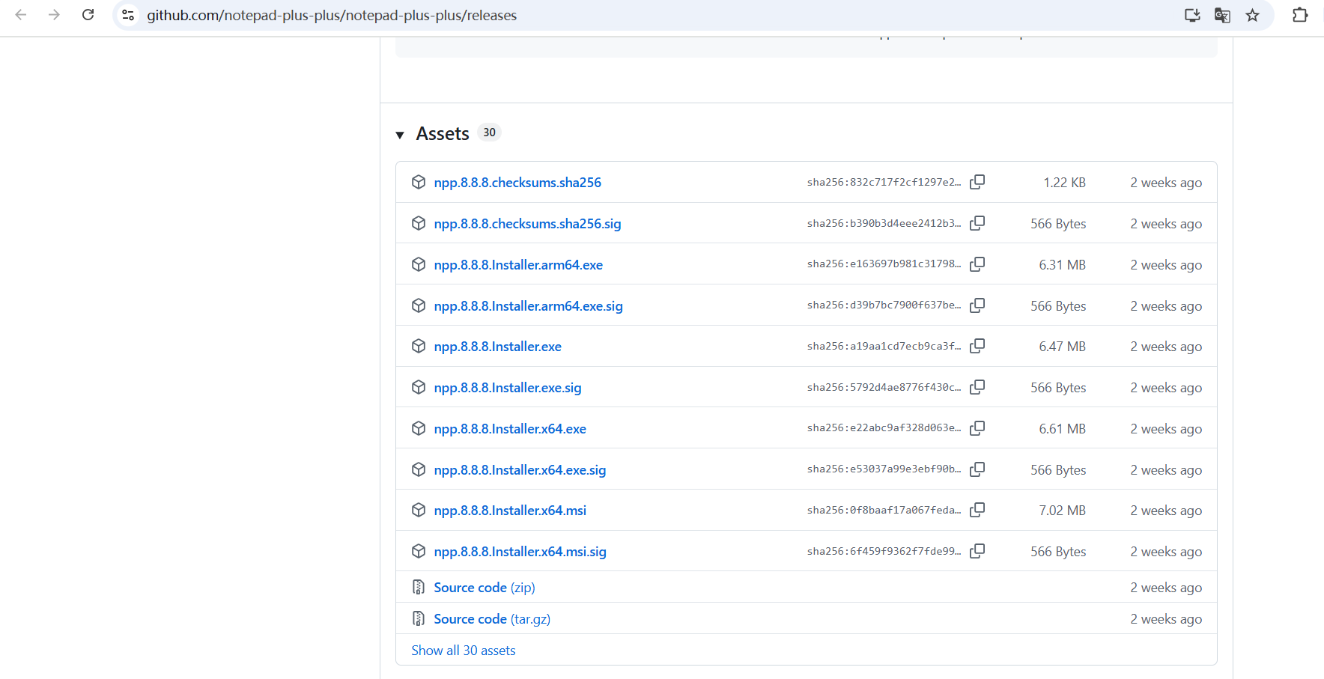Download npp.8.8.8.Installer.x64.exe.sig
The width and height of the screenshot is (1324, 679).
tap(520, 470)
